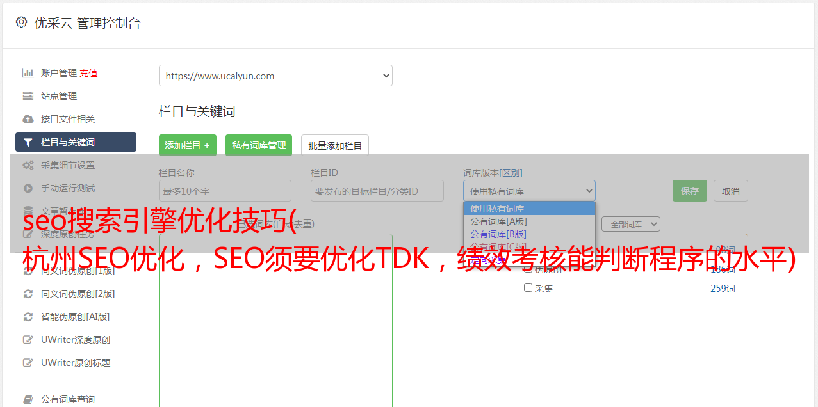818x407 pixels.
Task: Click the green 保存 button
Action: point(690,191)
